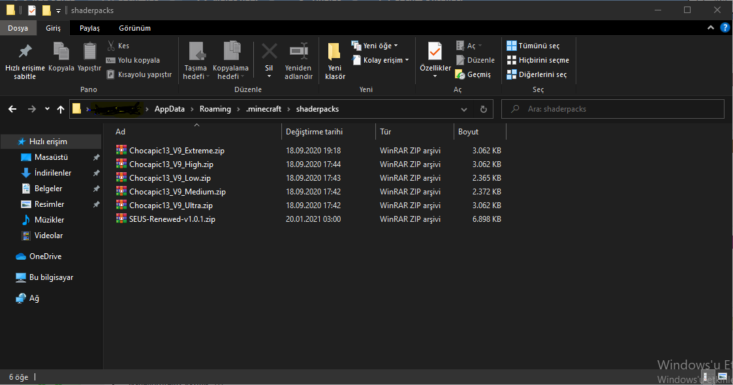This screenshot has height=385, width=733.
Task: Click Tümünü seç to select all
Action: coord(533,46)
